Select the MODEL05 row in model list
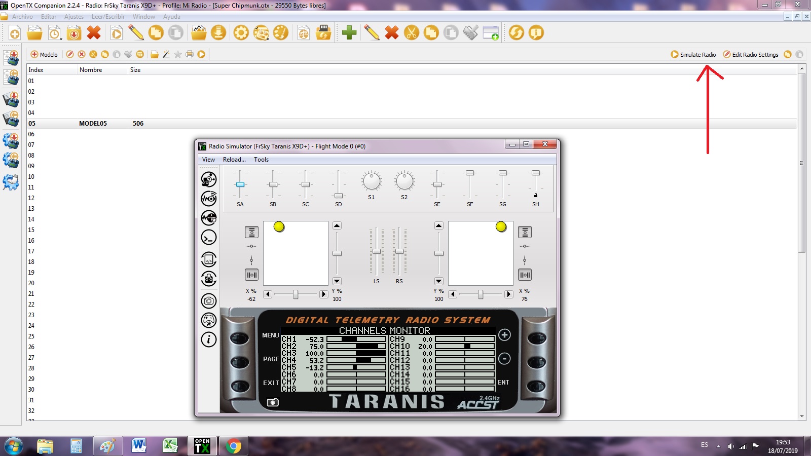 tap(93, 124)
